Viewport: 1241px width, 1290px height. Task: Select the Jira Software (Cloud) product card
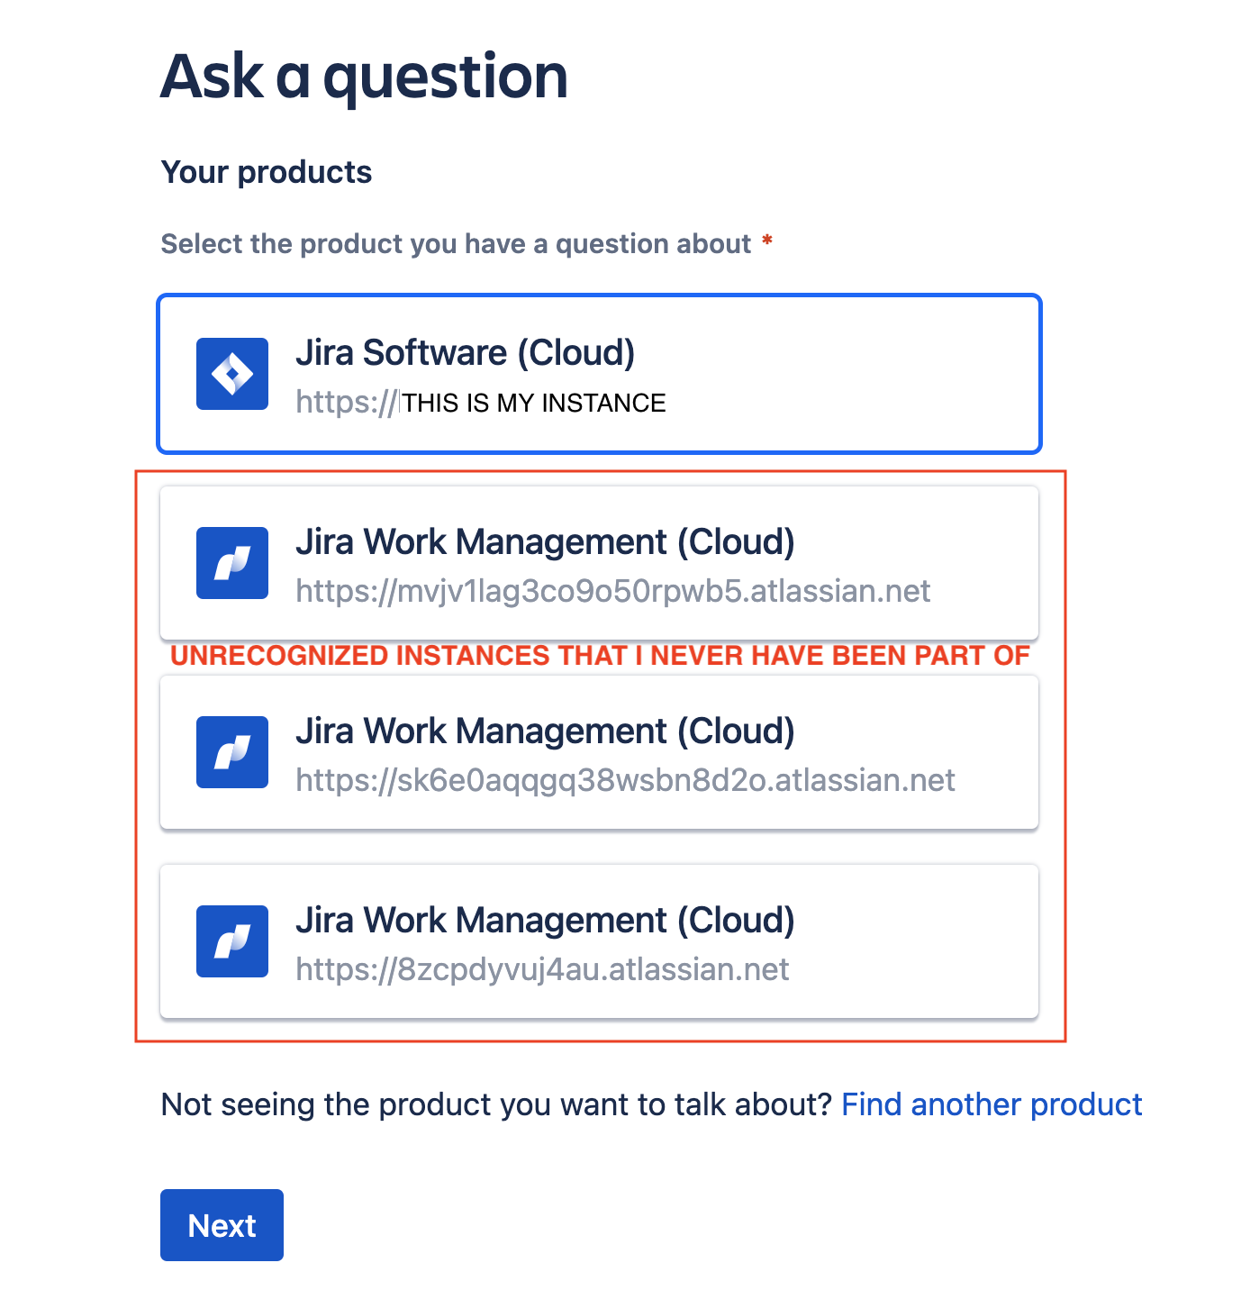pos(599,374)
